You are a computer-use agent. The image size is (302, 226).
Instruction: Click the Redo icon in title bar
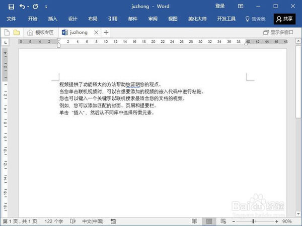[x=35, y=7]
